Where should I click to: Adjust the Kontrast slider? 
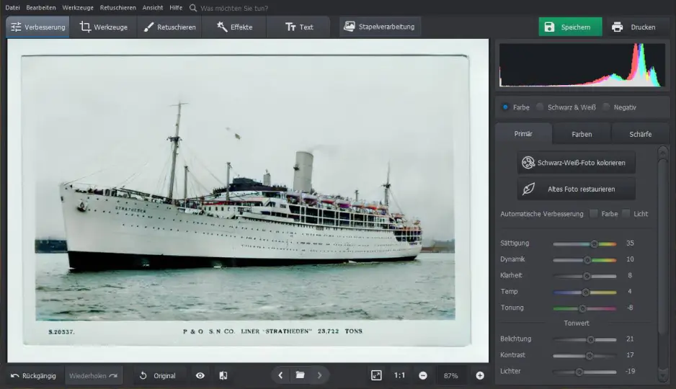[584, 355]
